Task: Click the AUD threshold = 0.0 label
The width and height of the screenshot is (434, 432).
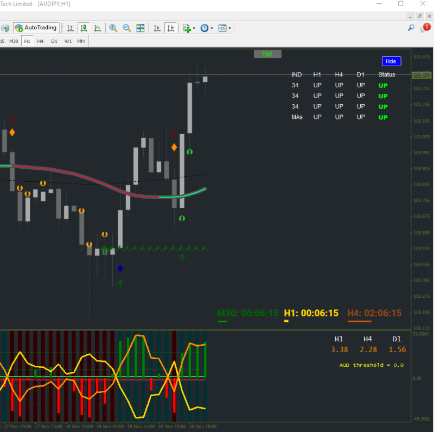Action: point(372,365)
